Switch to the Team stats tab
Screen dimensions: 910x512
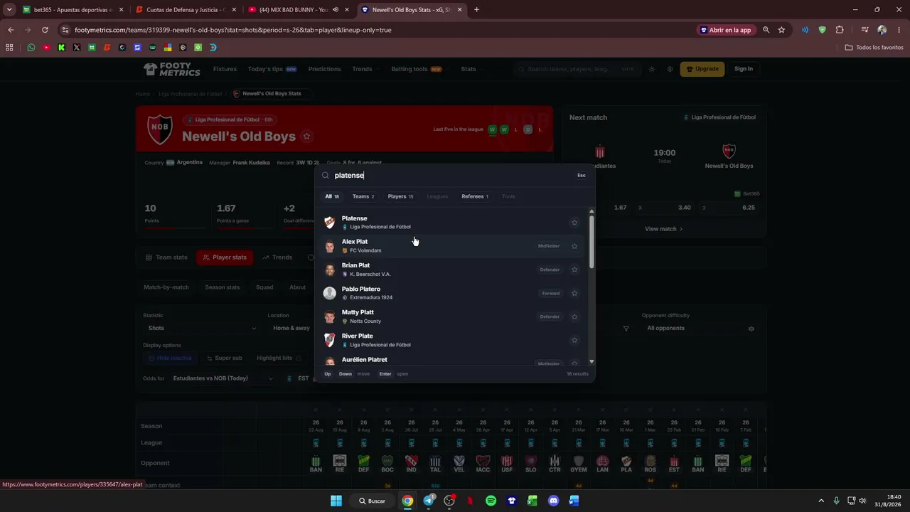[x=166, y=257]
